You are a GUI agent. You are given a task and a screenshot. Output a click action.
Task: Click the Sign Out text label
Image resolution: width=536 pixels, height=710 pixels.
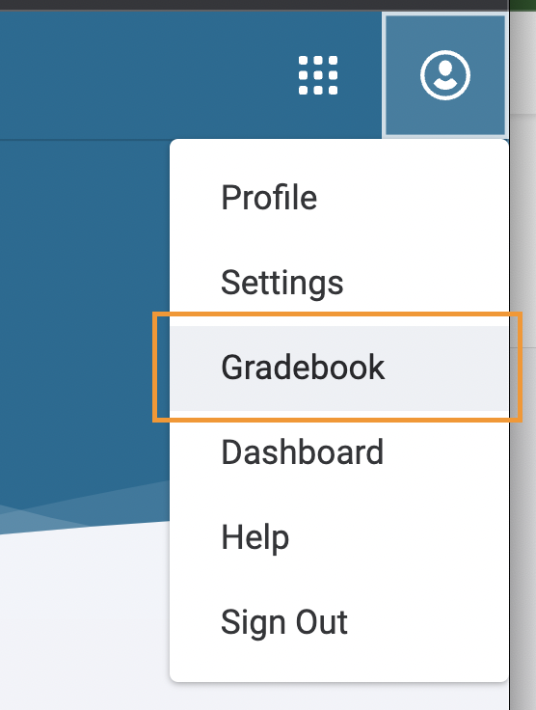[284, 623]
